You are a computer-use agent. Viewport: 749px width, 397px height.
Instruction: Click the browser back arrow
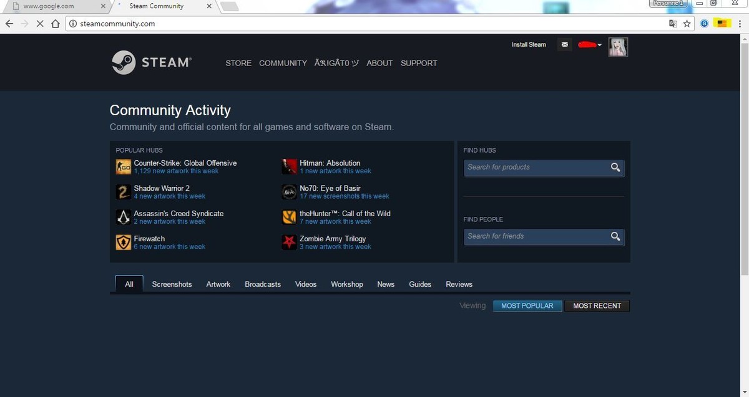pos(9,24)
